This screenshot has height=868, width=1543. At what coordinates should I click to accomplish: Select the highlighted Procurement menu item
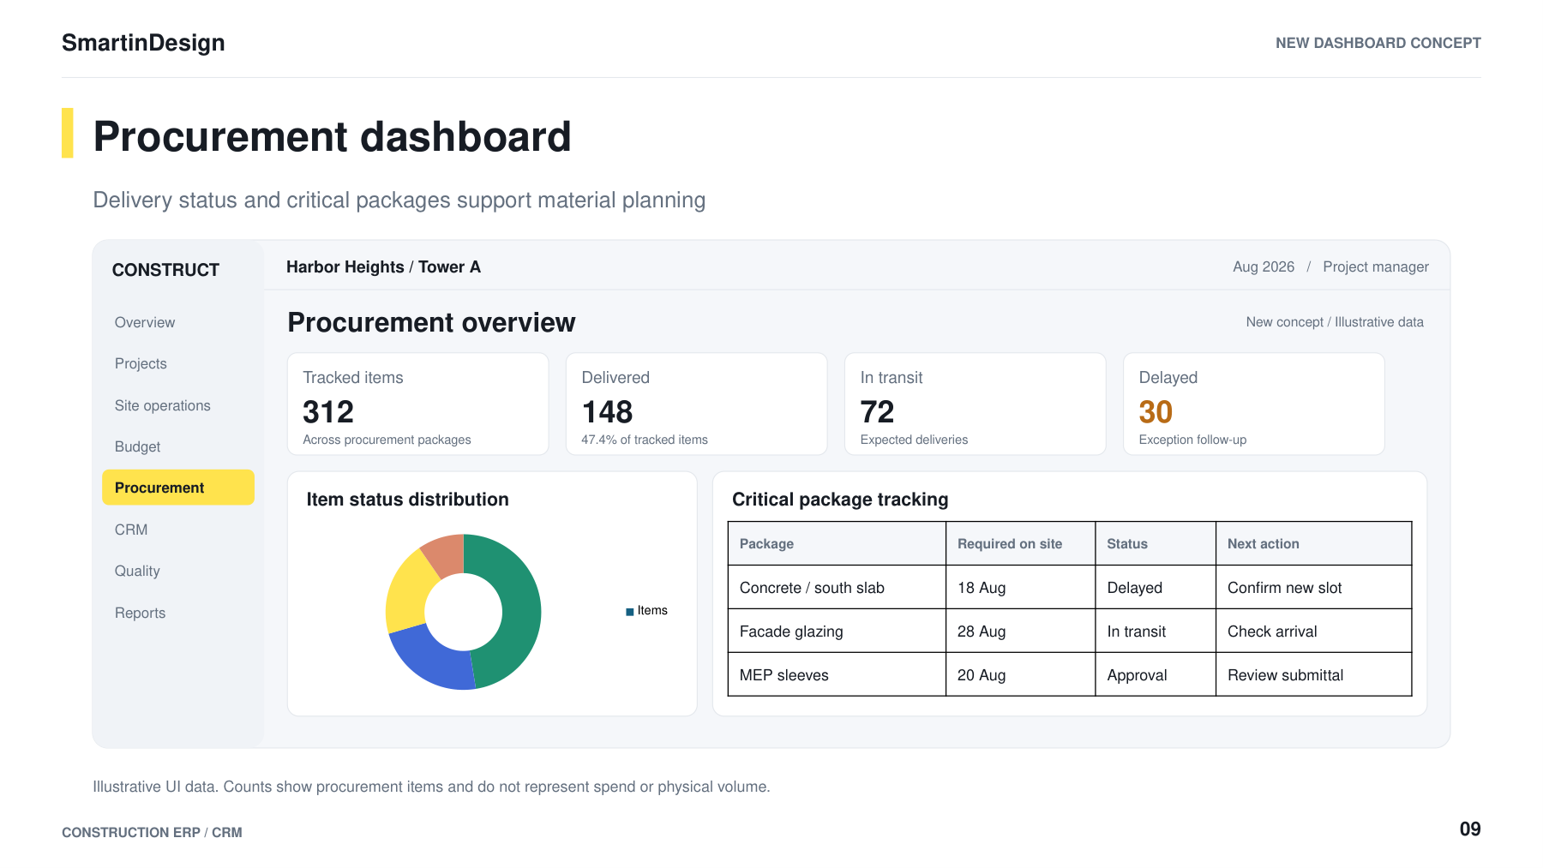178,488
